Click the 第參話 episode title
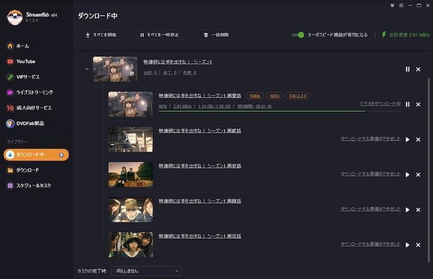 (200, 165)
